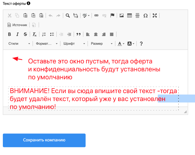Align text left
This screenshot has height=155, width=195.
88,34
